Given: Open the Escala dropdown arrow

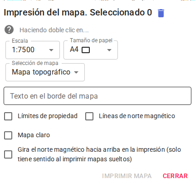Looking at the screenshot, I should (51, 50).
